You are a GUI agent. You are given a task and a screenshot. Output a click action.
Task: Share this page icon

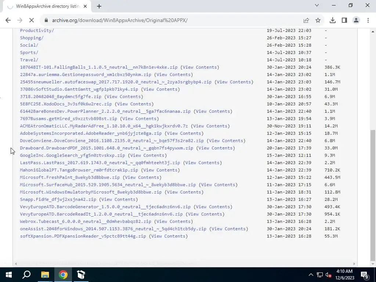306,21
